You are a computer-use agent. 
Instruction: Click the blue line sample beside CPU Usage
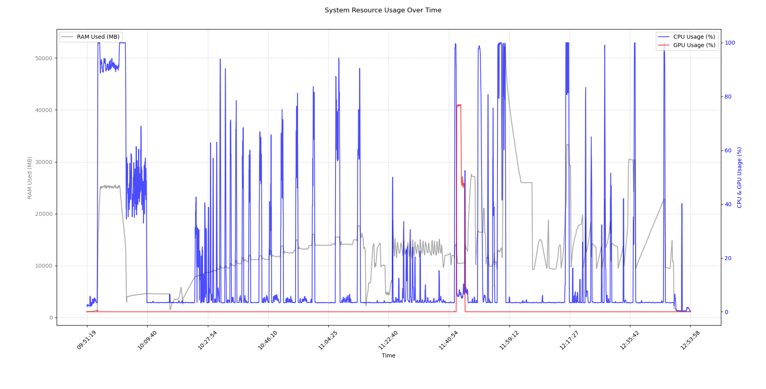pyautogui.click(x=664, y=36)
